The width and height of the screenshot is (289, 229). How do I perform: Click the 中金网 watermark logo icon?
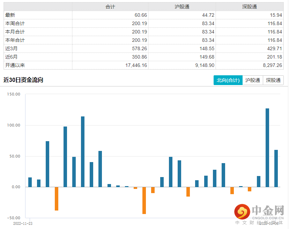[243, 212]
